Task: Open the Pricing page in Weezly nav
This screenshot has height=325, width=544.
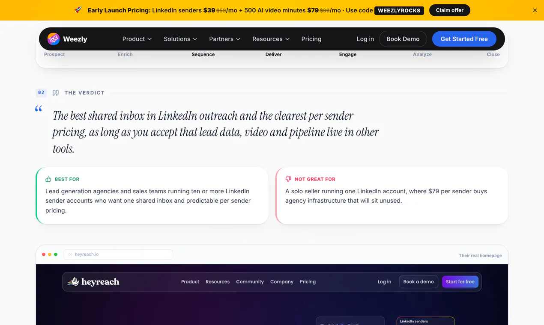Action: pos(311,39)
